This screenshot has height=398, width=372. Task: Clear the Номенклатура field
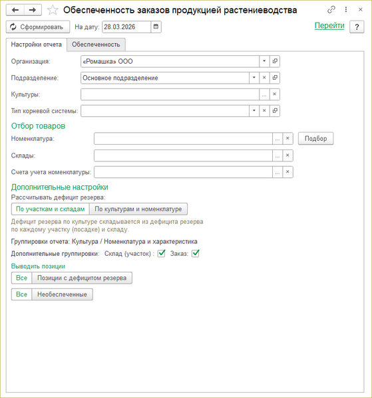(x=287, y=139)
